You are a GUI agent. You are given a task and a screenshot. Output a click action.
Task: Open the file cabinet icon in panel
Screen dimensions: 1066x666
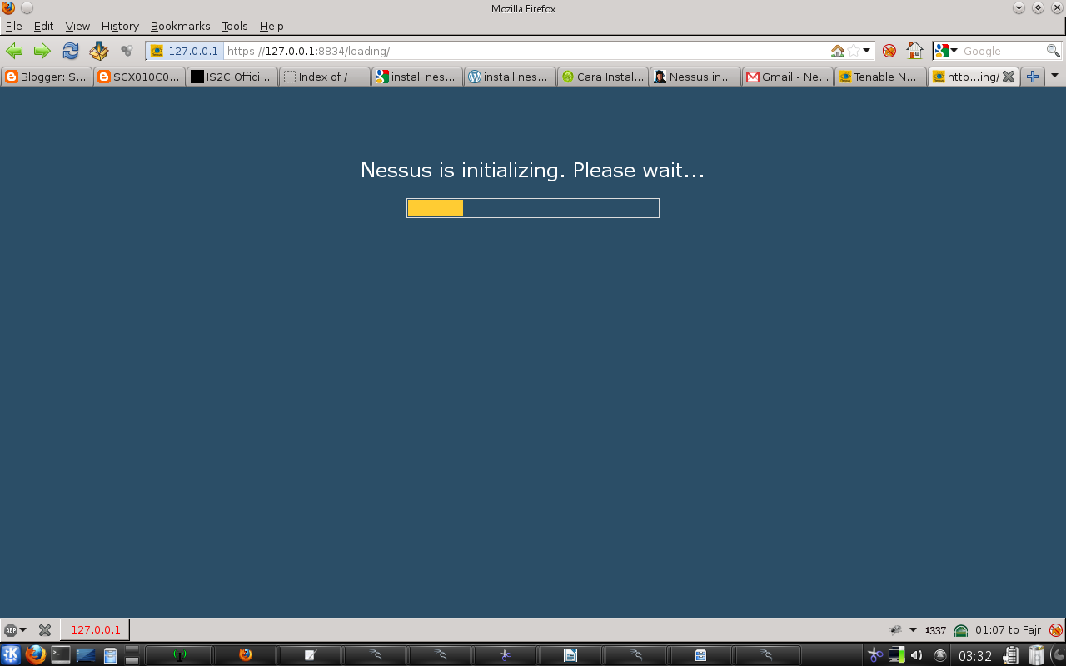click(x=110, y=655)
